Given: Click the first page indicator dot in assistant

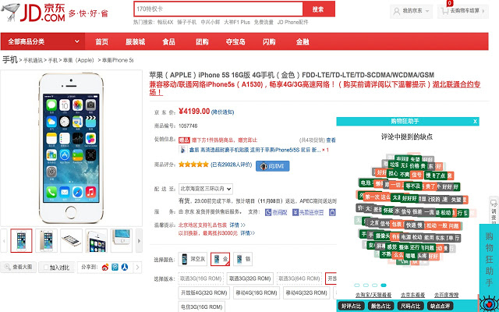Looking at the screenshot, I should (357, 285).
